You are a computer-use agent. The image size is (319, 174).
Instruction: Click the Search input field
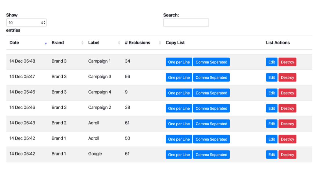coord(186,23)
